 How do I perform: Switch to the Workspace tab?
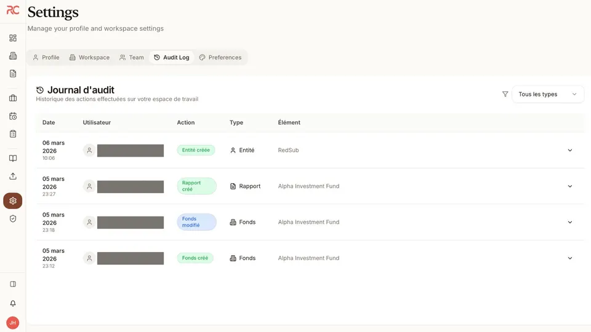pos(89,57)
